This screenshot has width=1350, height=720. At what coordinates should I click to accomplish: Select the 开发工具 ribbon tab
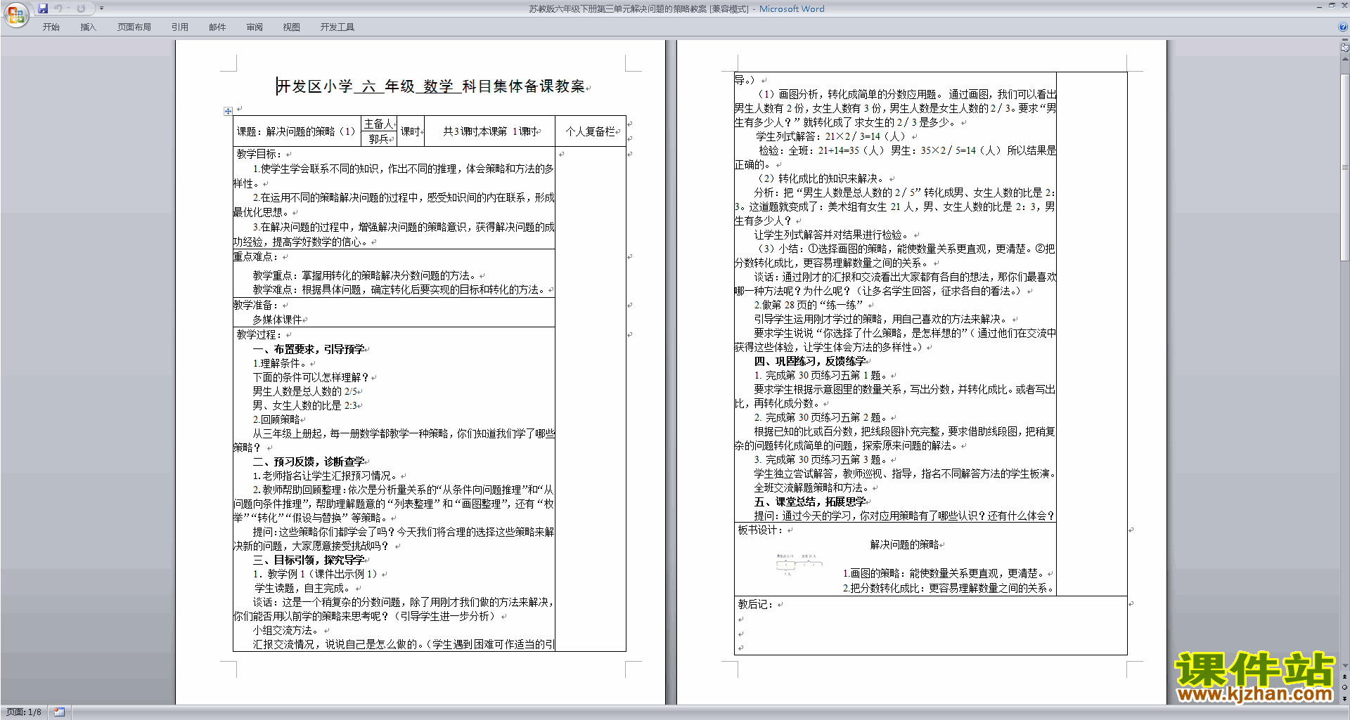[x=337, y=27]
